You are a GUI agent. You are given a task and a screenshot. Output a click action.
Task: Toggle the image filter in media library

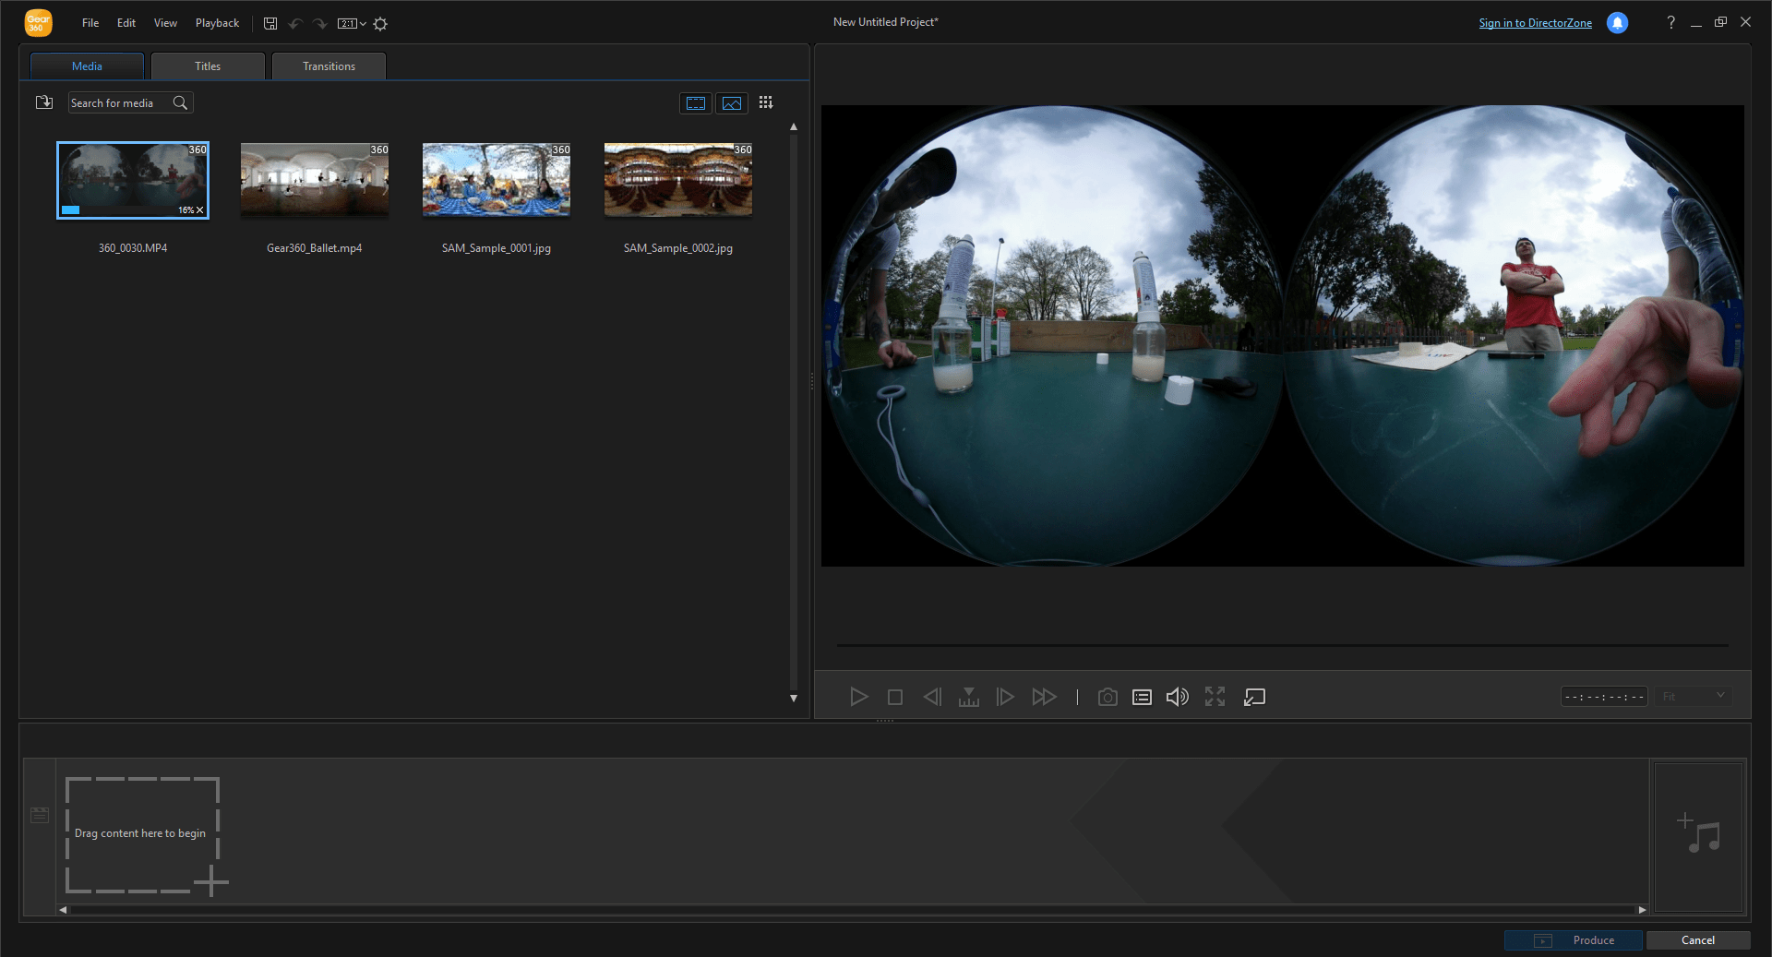pos(732,103)
